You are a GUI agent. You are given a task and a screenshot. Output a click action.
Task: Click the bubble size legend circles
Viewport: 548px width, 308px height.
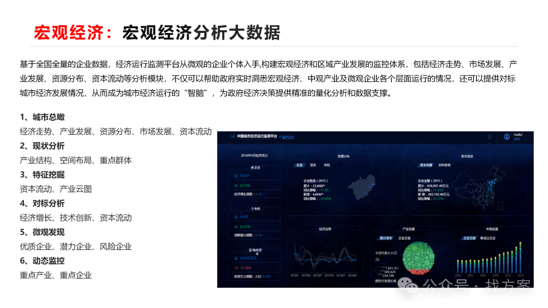[380, 271]
